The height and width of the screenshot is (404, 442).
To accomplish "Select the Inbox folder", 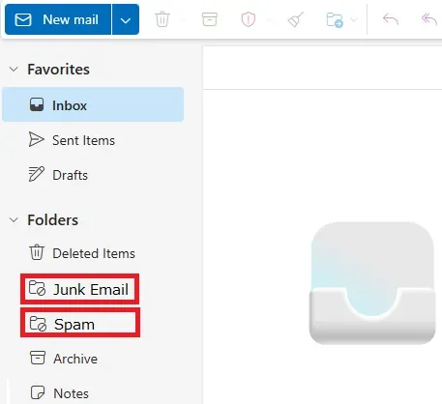I will point(93,104).
